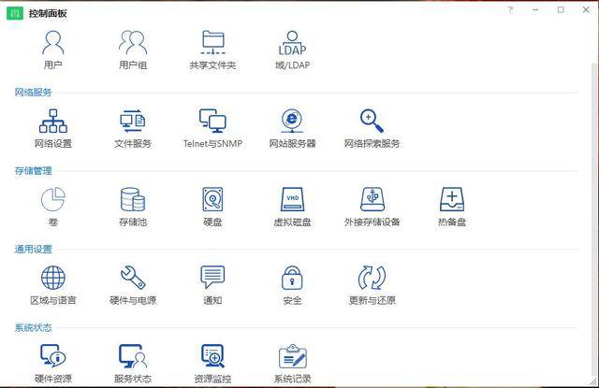Open the 卷 volume icon
The image size is (599, 388).
[x=53, y=199]
